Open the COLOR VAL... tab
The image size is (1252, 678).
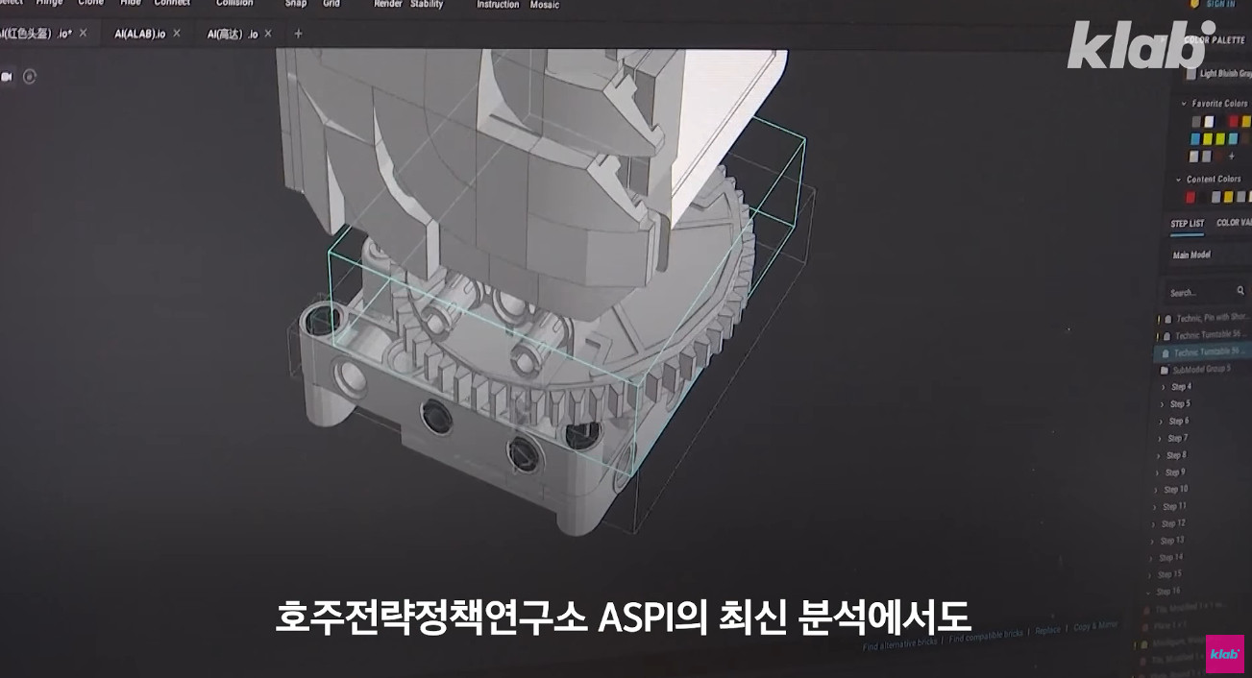[x=1234, y=223]
